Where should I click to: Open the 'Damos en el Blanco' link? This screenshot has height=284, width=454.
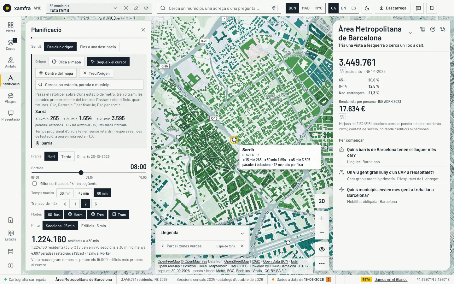pyautogui.click(x=391, y=280)
